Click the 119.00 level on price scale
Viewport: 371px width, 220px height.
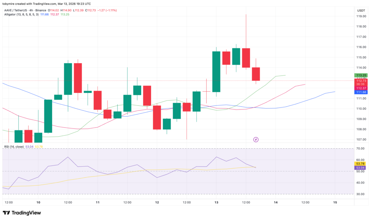[x=361, y=16]
